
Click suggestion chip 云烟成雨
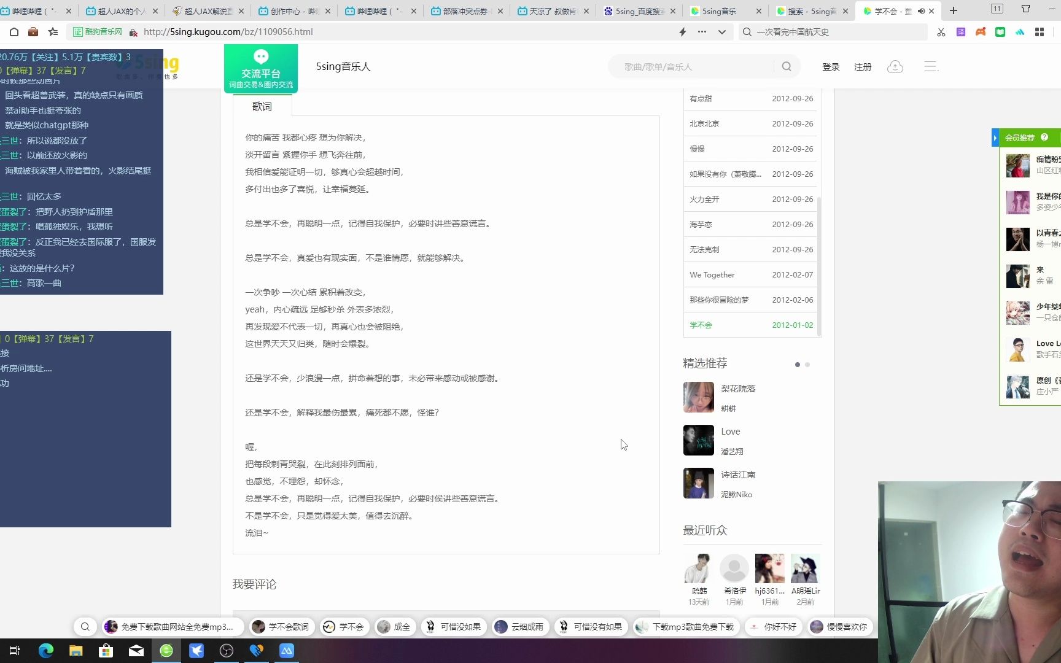point(519,627)
